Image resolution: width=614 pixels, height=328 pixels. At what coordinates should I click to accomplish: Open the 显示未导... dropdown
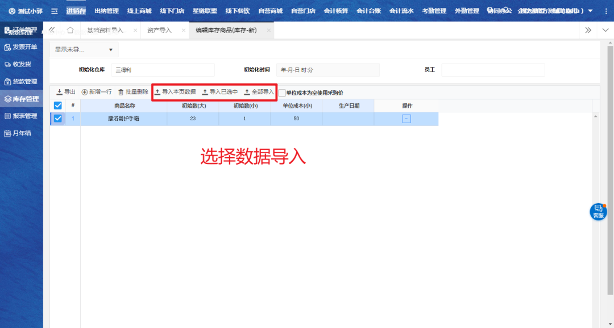click(x=84, y=50)
